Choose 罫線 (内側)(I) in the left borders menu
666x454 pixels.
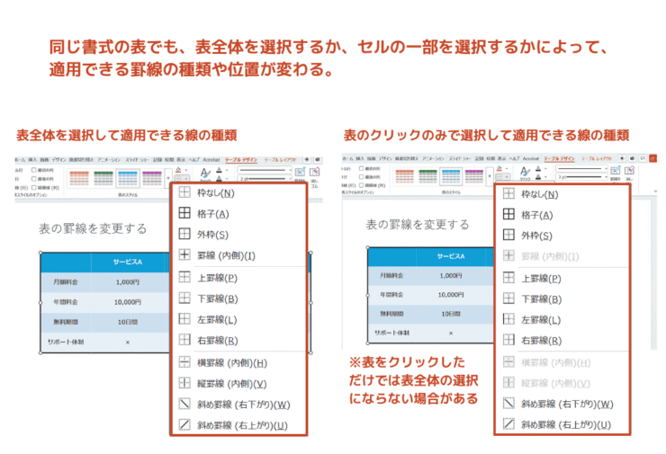pos(238,255)
